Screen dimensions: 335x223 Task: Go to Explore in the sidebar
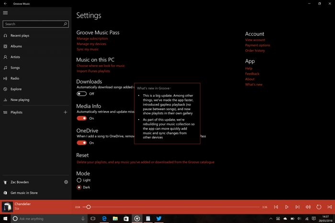click(16, 89)
